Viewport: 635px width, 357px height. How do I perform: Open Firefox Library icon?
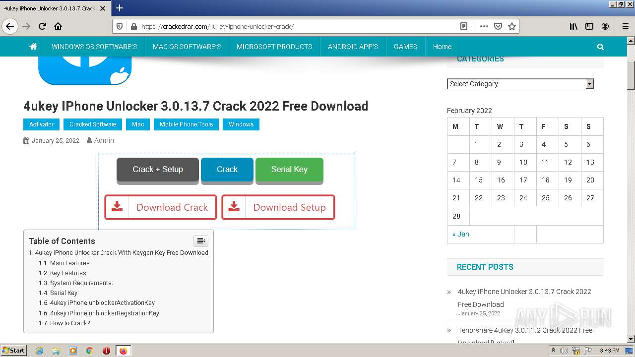point(573,26)
